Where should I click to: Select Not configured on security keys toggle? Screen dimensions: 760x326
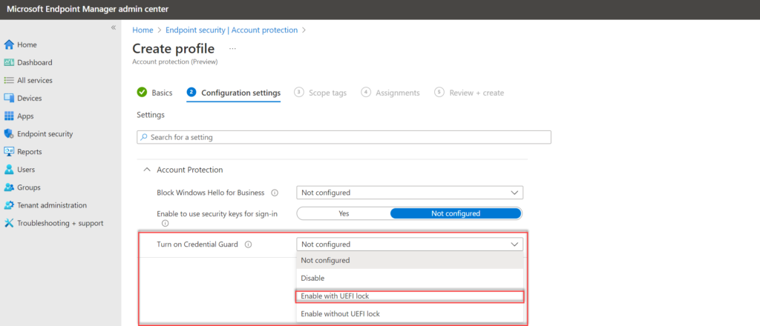click(x=456, y=213)
